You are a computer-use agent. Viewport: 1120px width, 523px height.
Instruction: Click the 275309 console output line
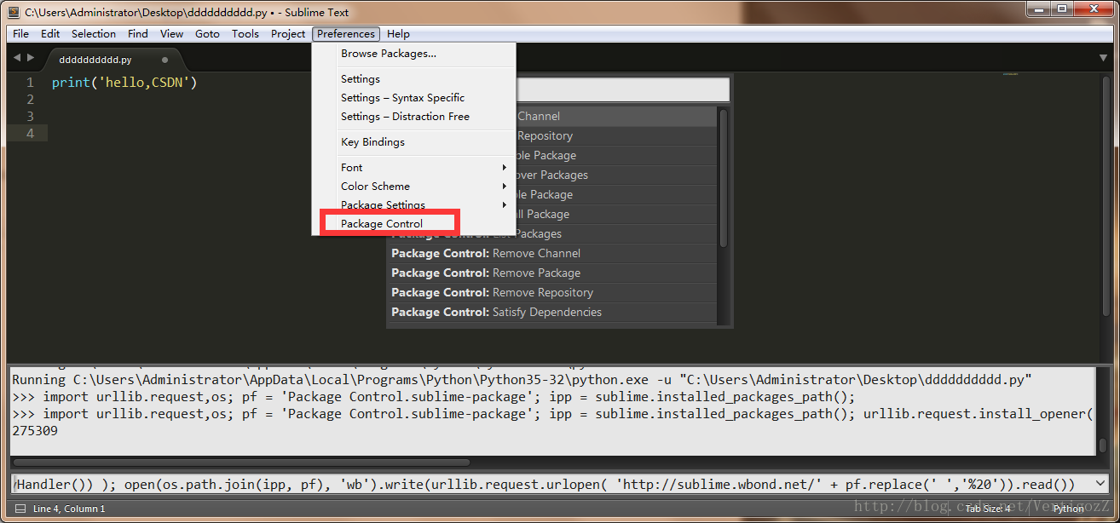[x=35, y=431]
